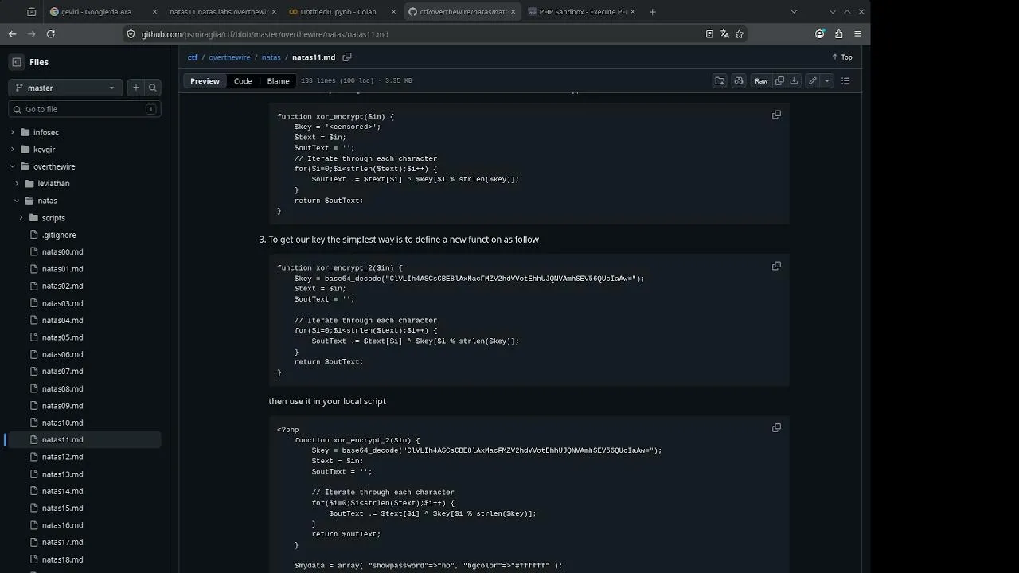Screen dimensions: 1019x573
Task: Switch to the Blame view
Action: pyautogui.click(x=278, y=81)
